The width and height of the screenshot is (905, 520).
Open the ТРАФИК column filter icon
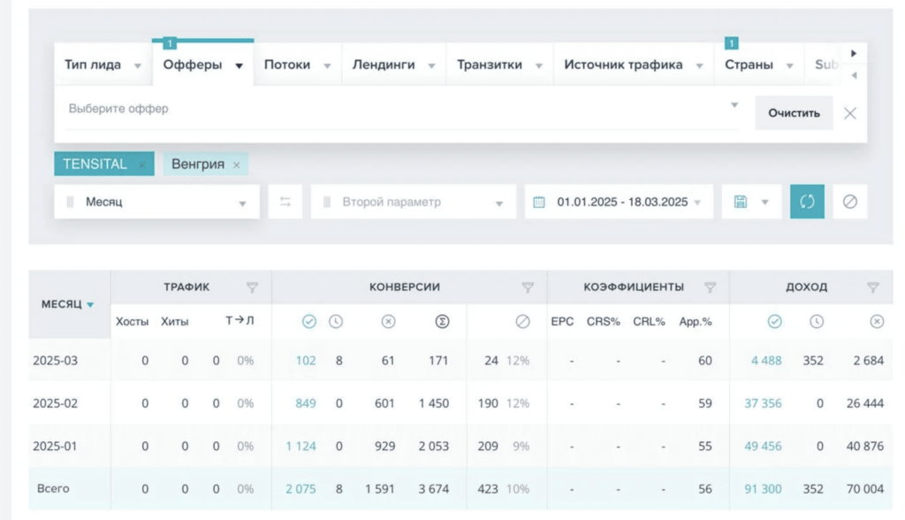pyautogui.click(x=252, y=287)
